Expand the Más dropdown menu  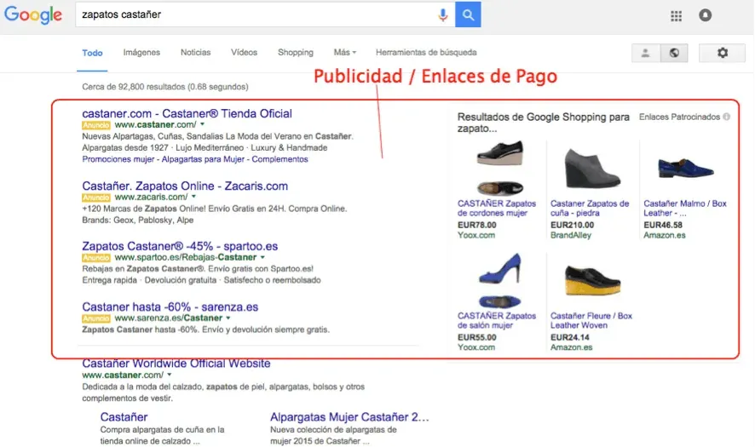click(345, 53)
